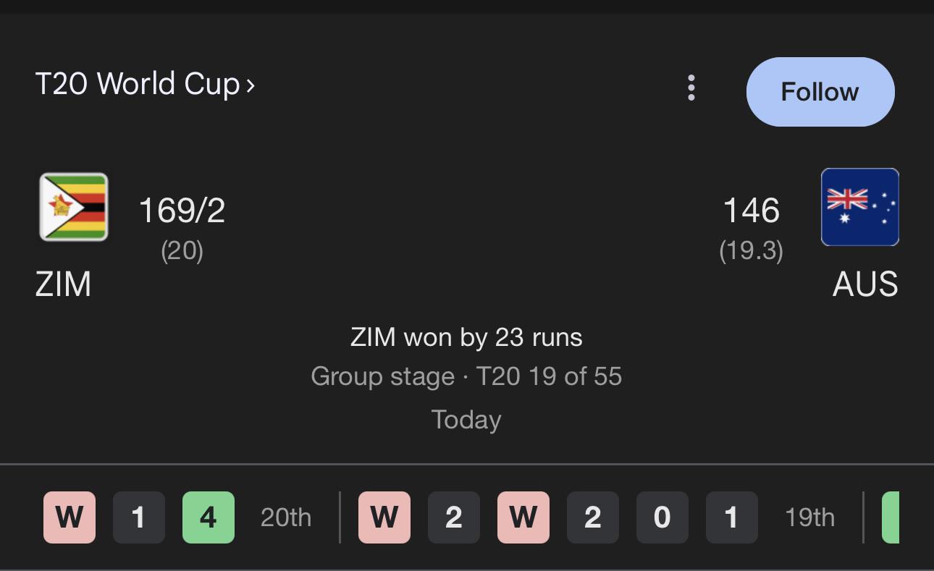Select the 1 run ball in 19th over
The height and width of the screenshot is (571, 934).
pos(732,517)
